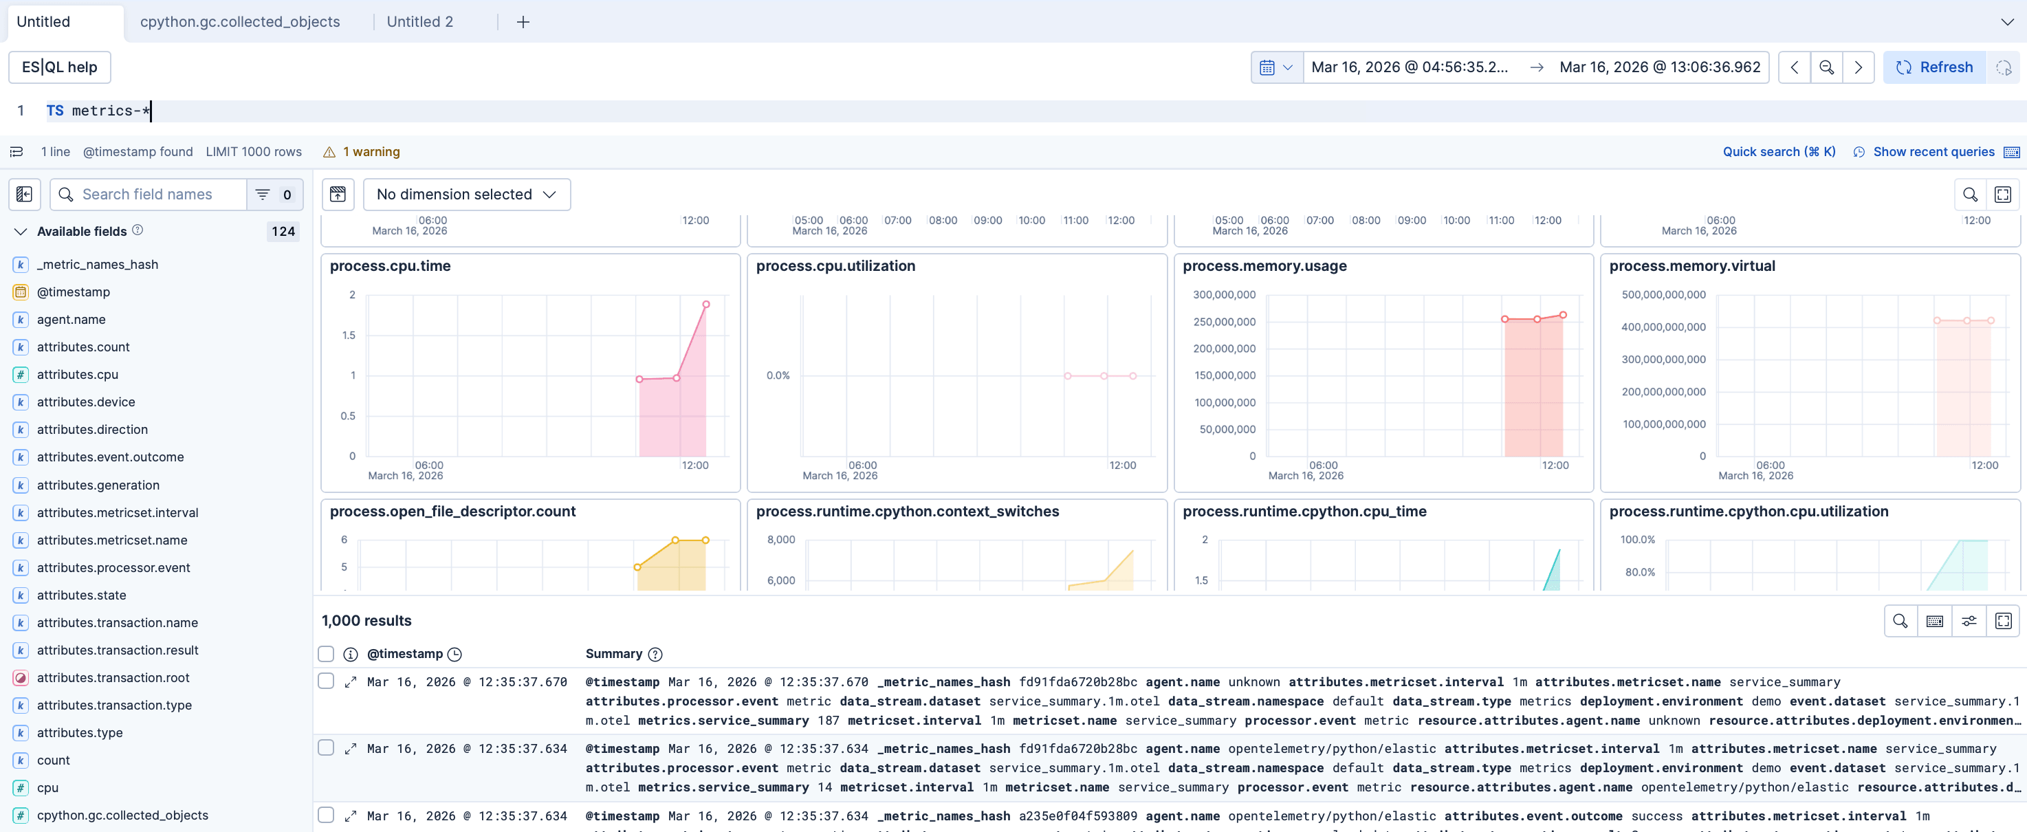Open in-table search in the results toolbar

click(x=1900, y=620)
